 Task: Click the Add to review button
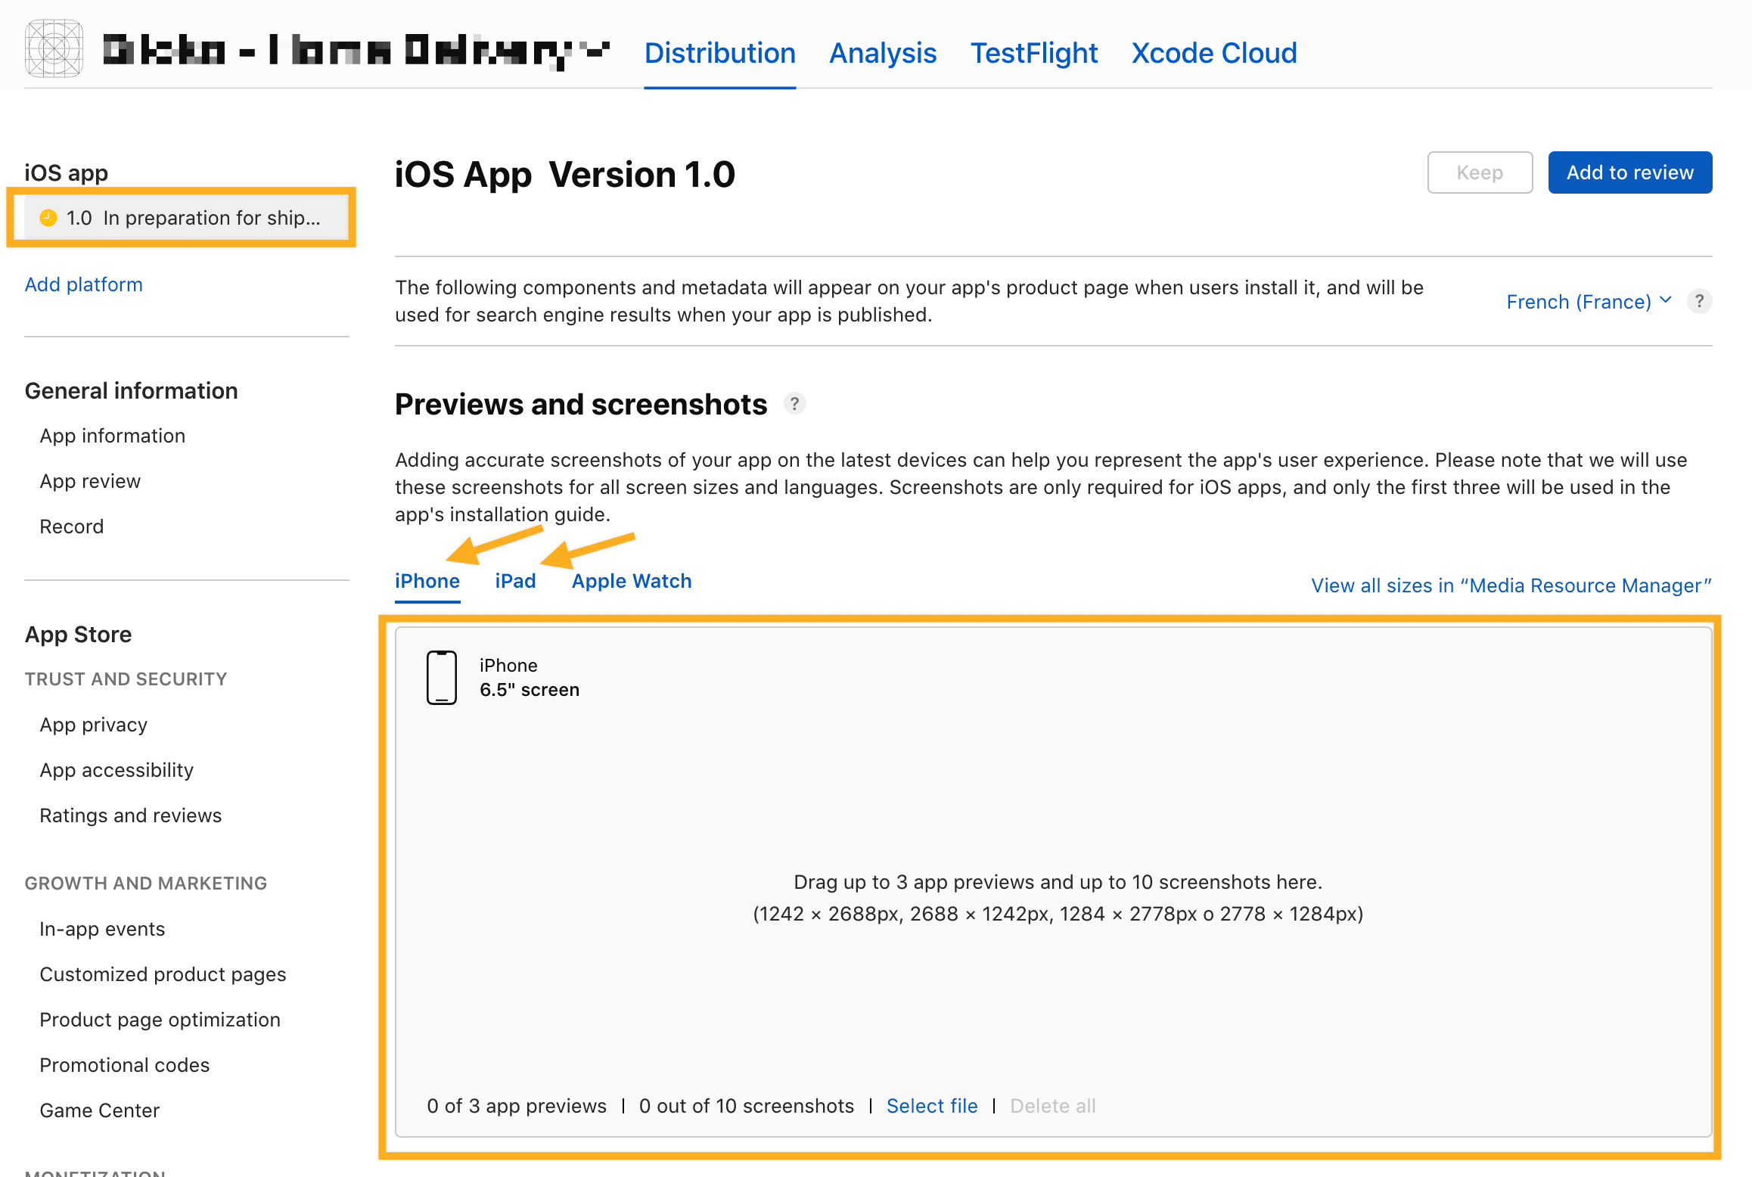pos(1630,172)
